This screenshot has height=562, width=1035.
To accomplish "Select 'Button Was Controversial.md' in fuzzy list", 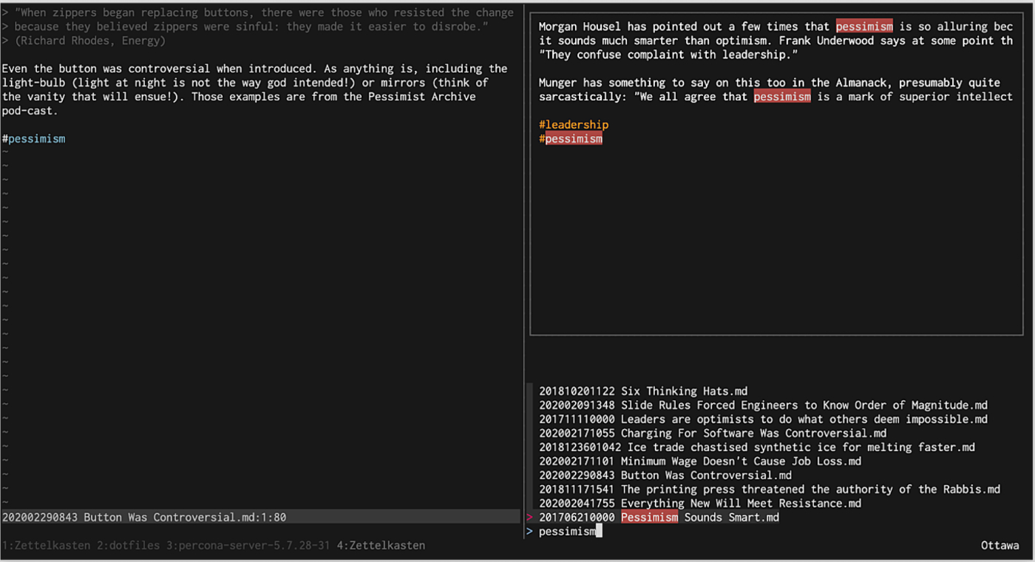I will pos(665,476).
